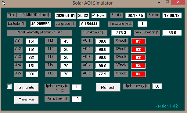187x113 pixels.
Task: Select the AOI4 value field
Action: click(x=102, y=66)
